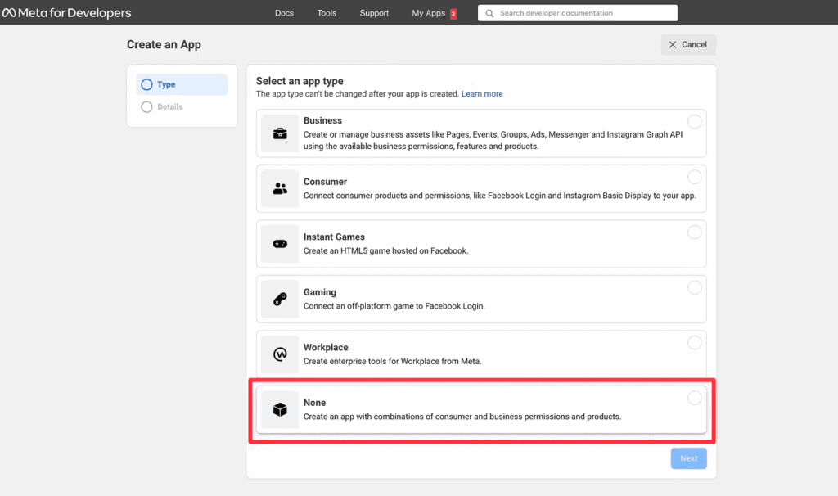The image size is (838, 496).
Task: Select the Business app type radio button
Action: click(x=695, y=120)
